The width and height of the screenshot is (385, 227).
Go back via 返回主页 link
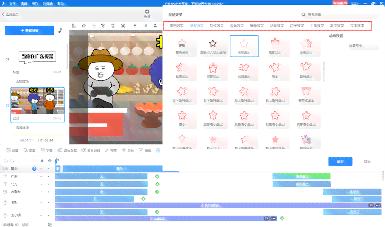point(11,14)
